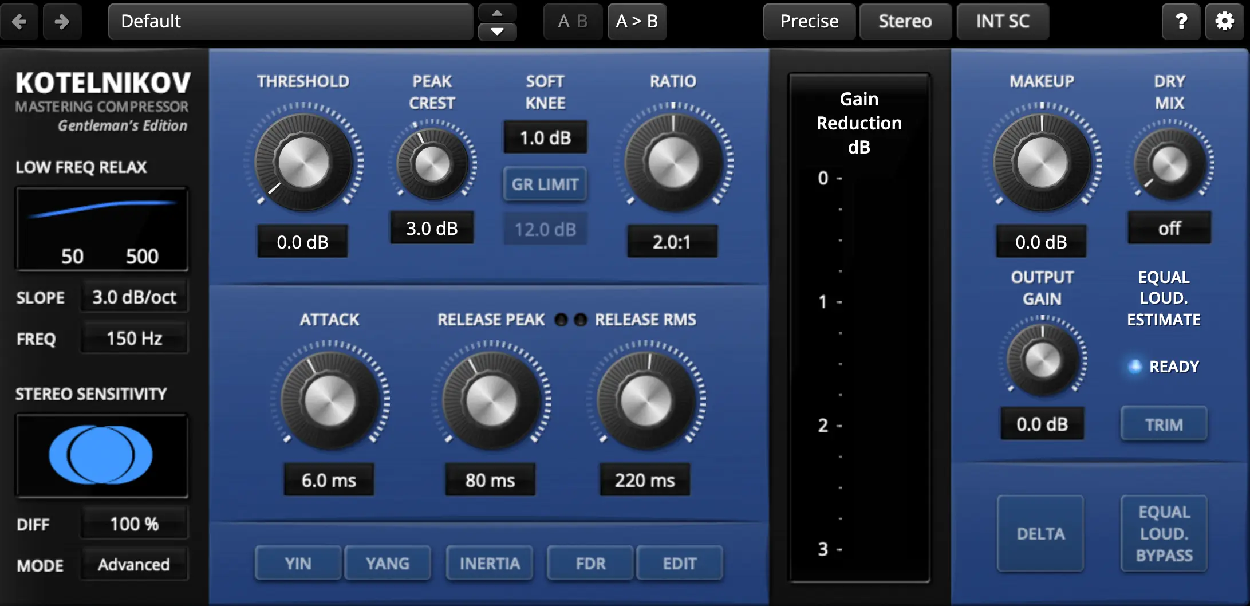Toggle Delta monitoring mode
This screenshot has height=606, width=1250.
pos(1040,533)
